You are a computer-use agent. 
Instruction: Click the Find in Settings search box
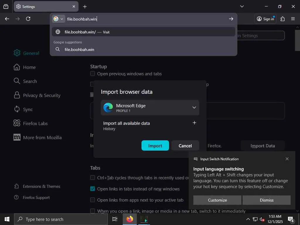261,35
